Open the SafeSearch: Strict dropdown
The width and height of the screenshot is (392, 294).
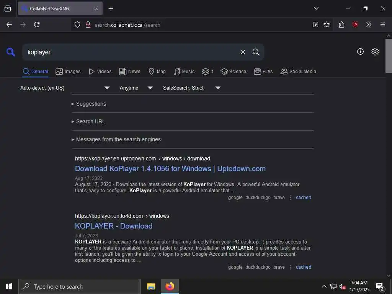click(191, 88)
